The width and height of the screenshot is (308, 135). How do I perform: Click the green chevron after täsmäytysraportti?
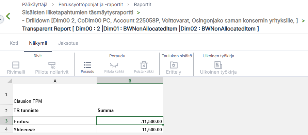click(x=139, y=13)
